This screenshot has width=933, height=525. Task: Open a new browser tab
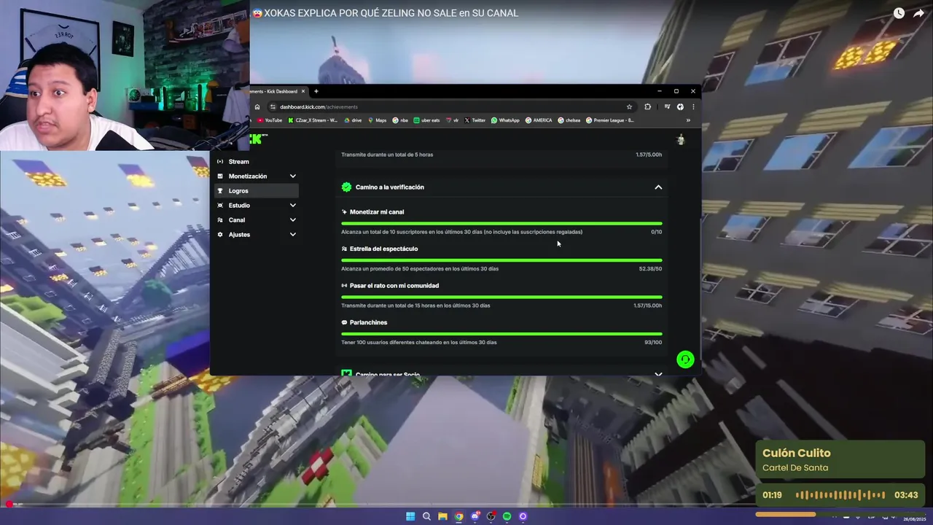pos(316,91)
